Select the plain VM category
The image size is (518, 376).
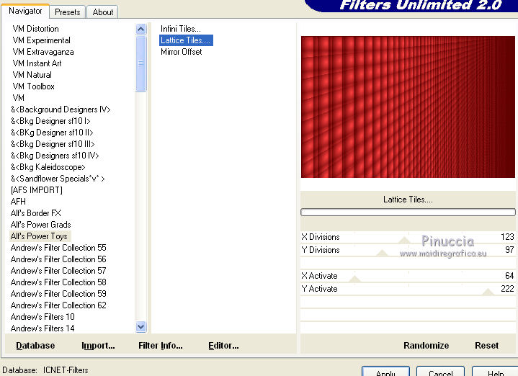(18, 98)
